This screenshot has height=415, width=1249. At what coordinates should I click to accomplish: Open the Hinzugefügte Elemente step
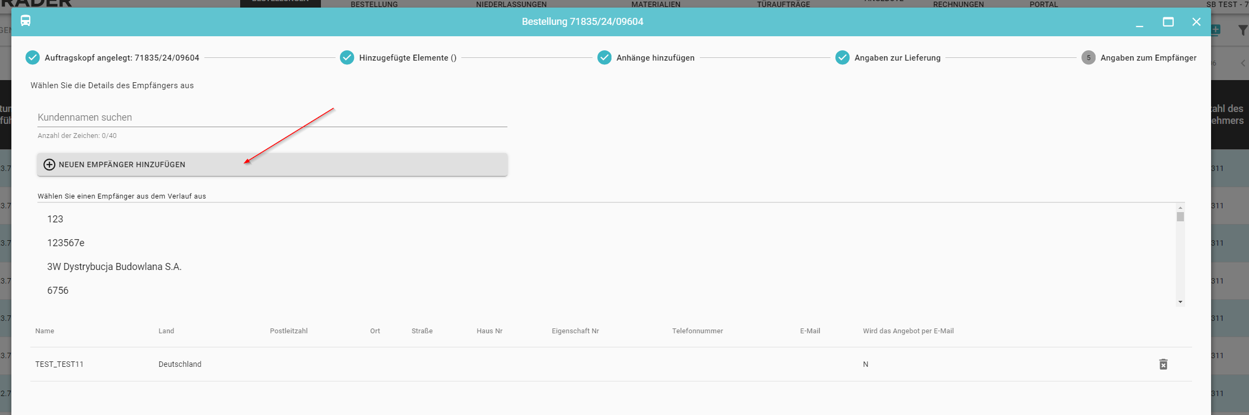coord(407,58)
